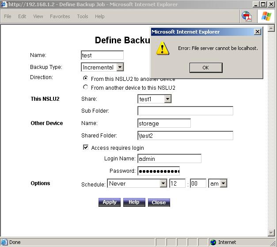Image resolution: width=277 pixels, height=247 pixels.
Task: Open the Help menu in menu bar
Action: point(100,16)
